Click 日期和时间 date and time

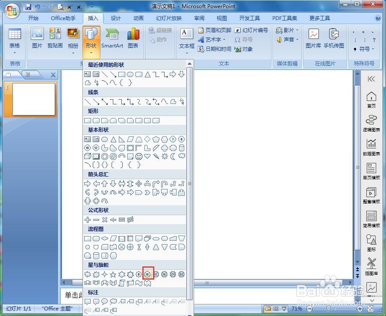215,49
